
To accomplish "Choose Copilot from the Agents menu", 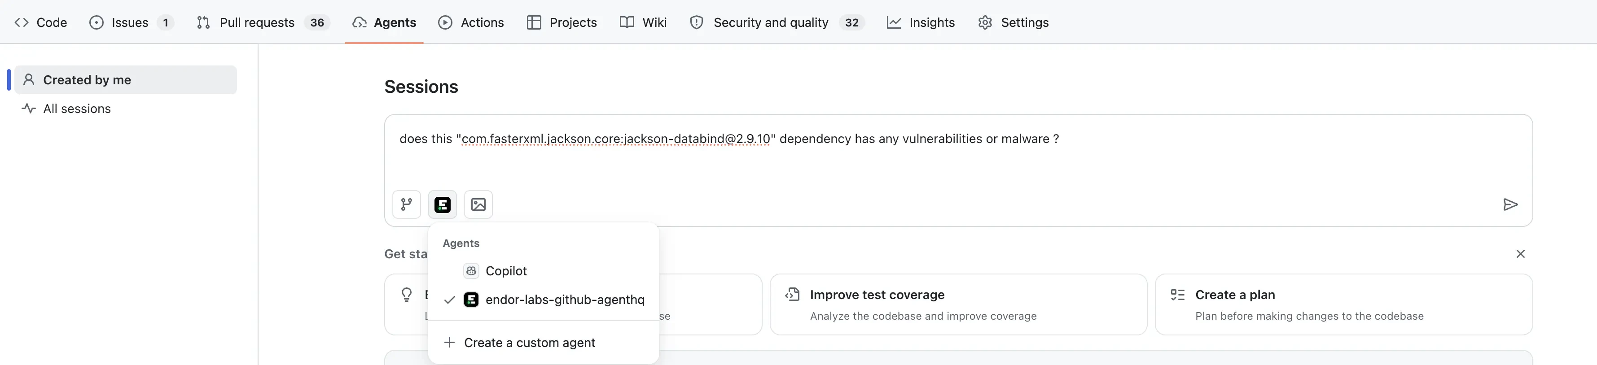I will pos(543,271).
